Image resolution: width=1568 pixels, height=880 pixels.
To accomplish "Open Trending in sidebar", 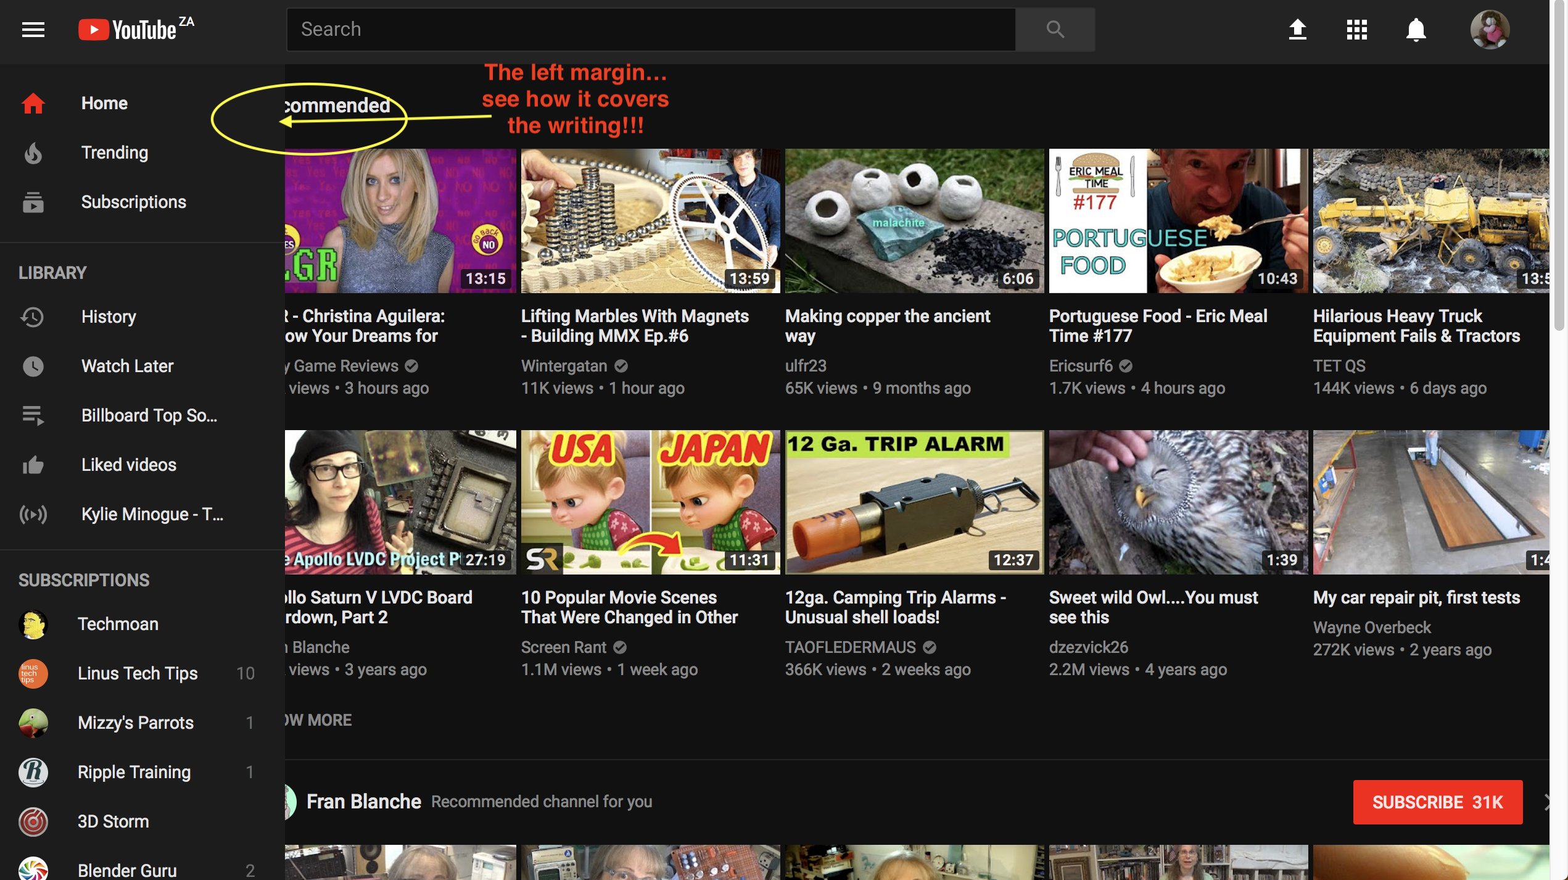I will 142,152.
